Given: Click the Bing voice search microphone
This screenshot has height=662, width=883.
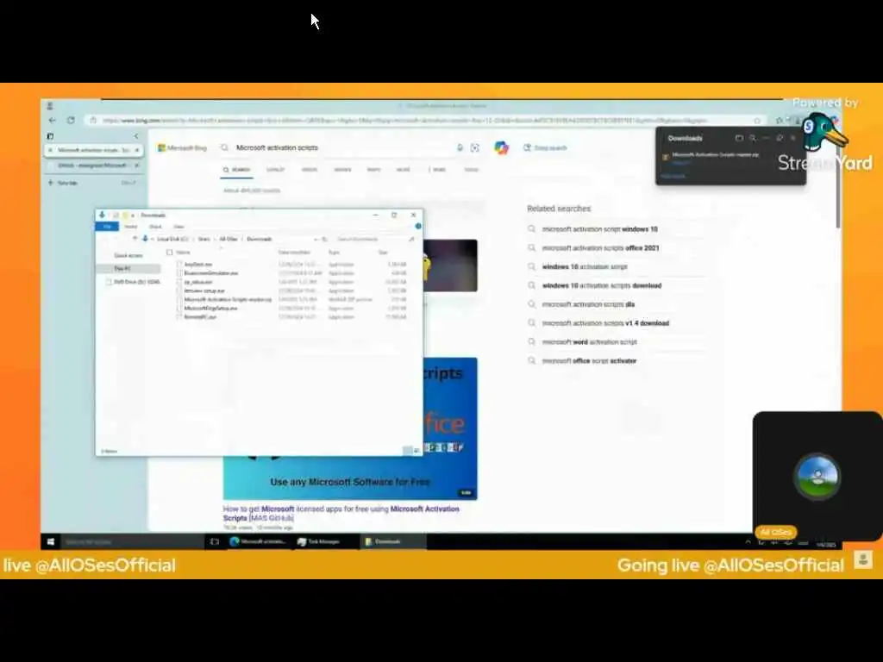Looking at the screenshot, I should 460,147.
